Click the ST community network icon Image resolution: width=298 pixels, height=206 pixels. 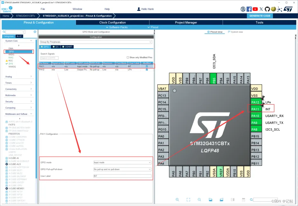(x=279, y=9)
